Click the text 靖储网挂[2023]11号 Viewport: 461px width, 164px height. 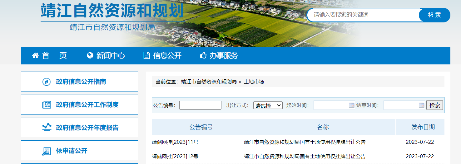pyautogui.click(x=175, y=142)
